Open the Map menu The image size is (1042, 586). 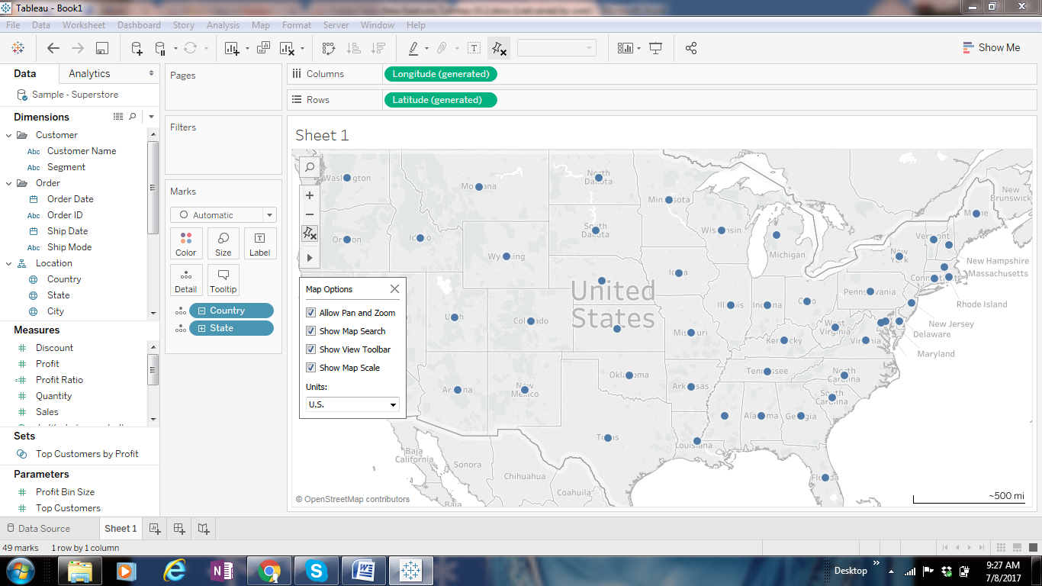click(x=261, y=25)
